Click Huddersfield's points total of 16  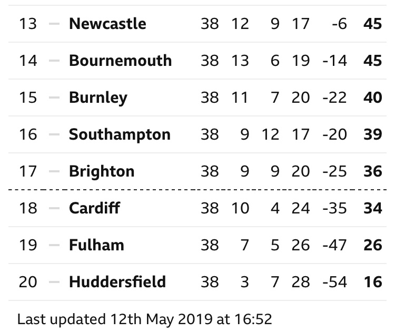tap(373, 282)
